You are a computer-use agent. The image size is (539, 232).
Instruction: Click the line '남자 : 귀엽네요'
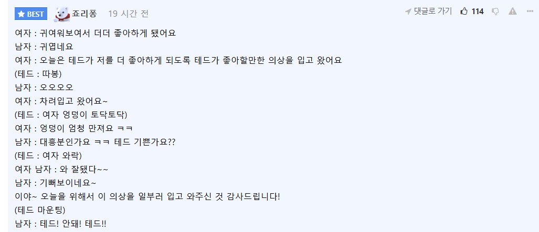tap(44, 47)
